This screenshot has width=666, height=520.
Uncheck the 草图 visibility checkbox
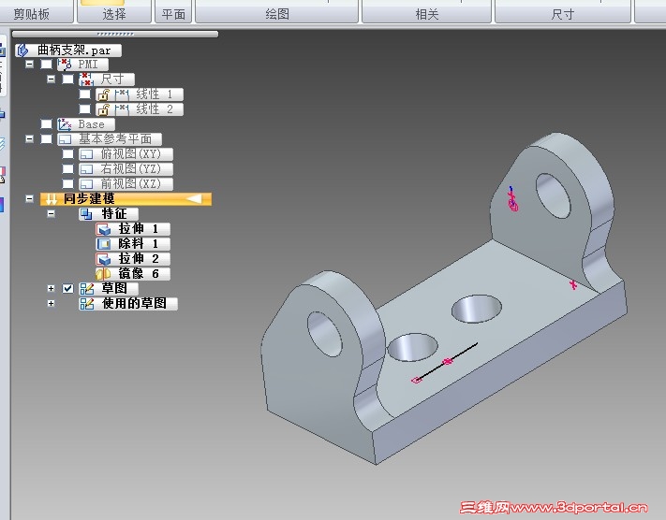(67, 288)
